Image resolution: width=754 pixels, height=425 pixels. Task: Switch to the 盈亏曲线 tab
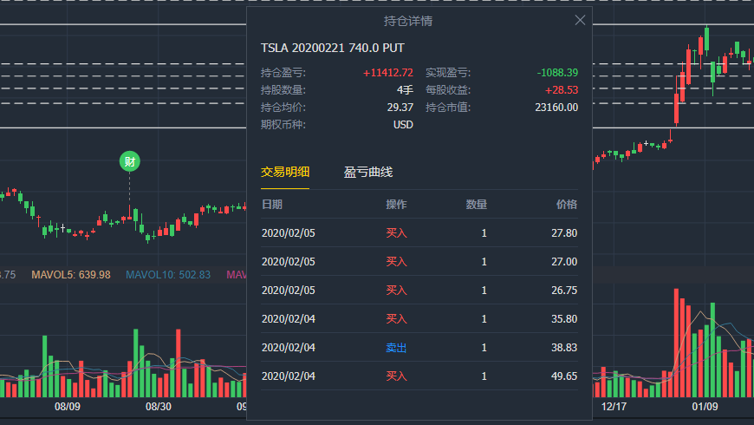368,172
